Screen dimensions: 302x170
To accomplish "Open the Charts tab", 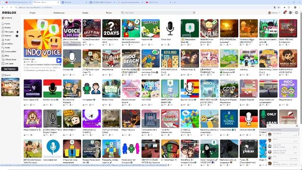I will 33,13.
